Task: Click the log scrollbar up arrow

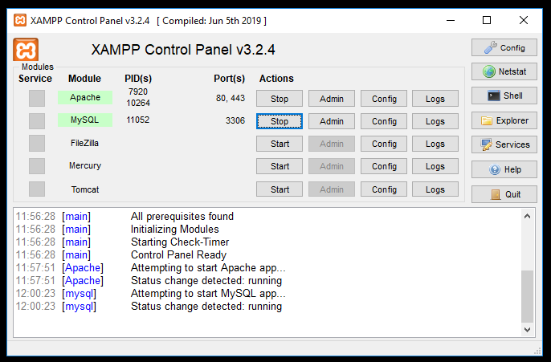Action: click(x=527, y=216)
